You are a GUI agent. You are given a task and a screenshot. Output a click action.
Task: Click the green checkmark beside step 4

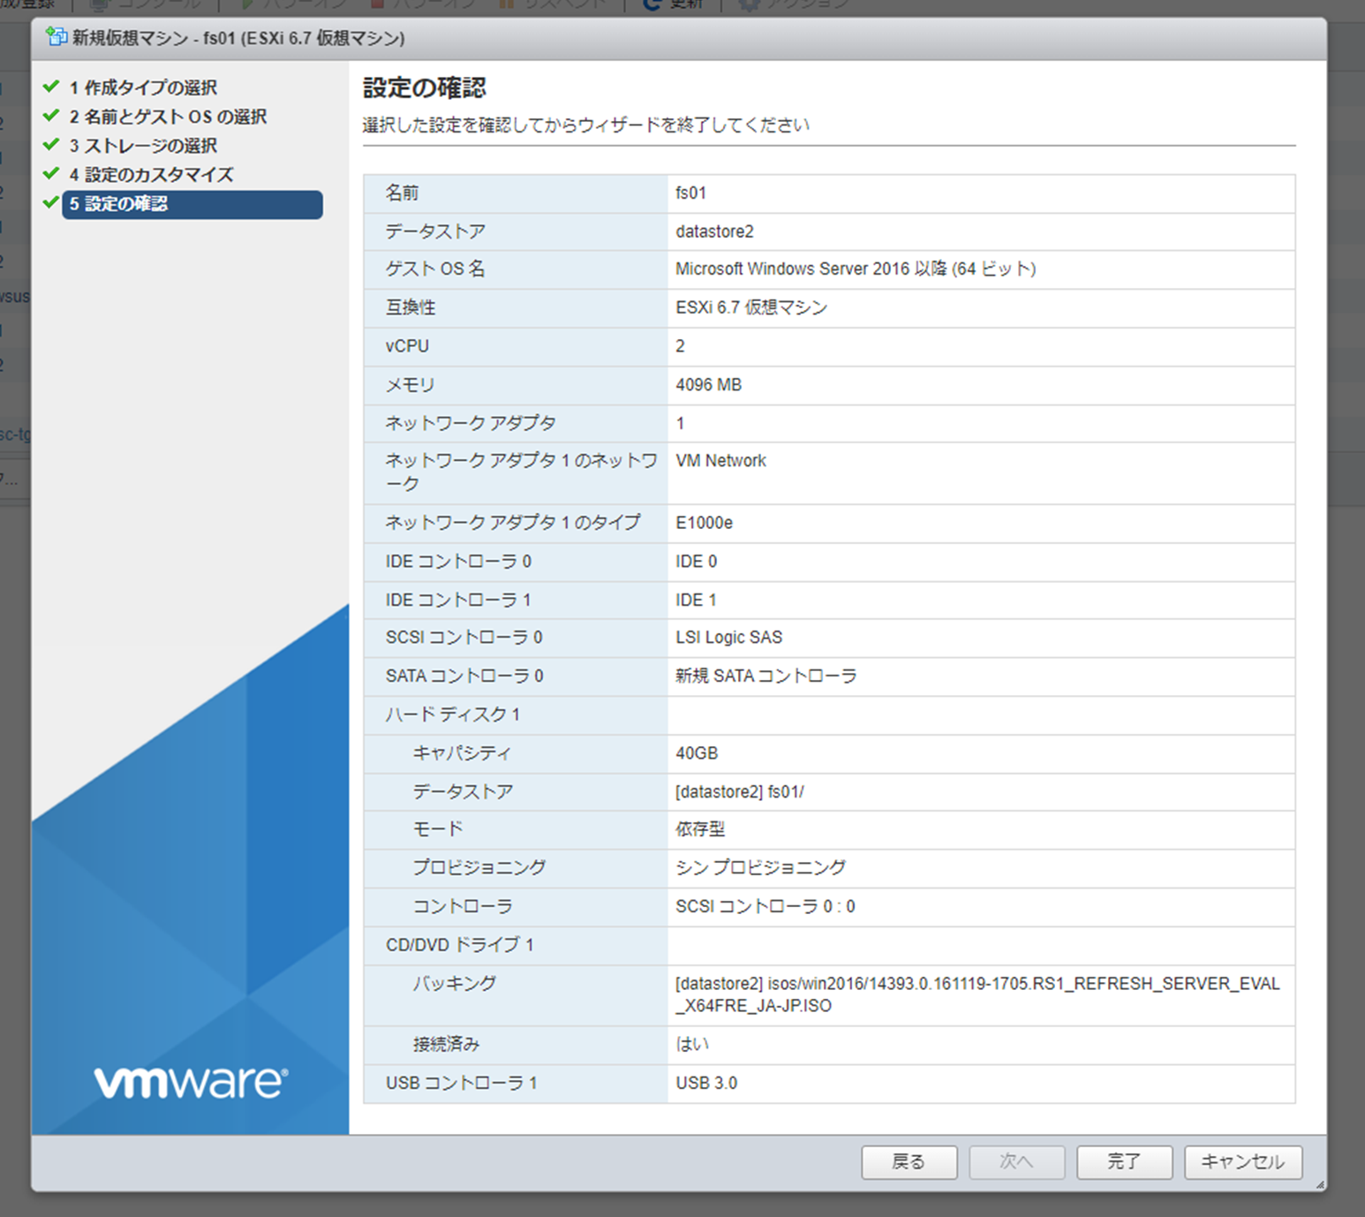click(x=51, y=174)
